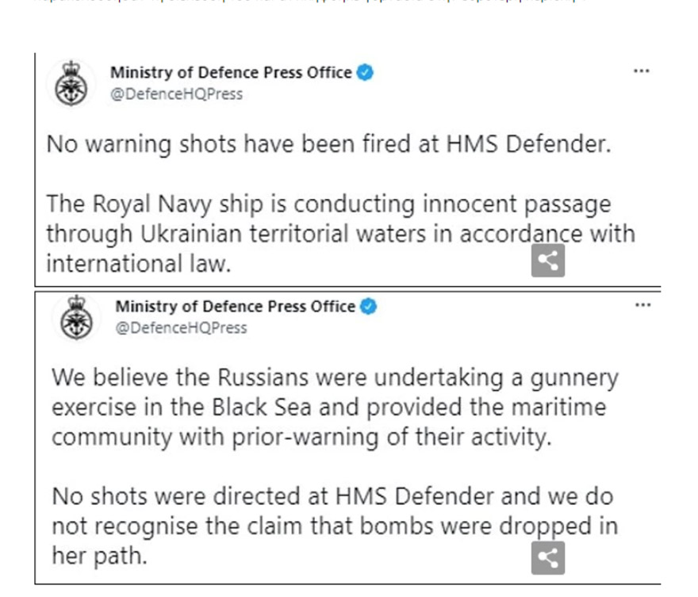Visit the @DefenceHQPress handle in the second tweet
This screenshot has height=597, width=698.
(x=181, y=327)
